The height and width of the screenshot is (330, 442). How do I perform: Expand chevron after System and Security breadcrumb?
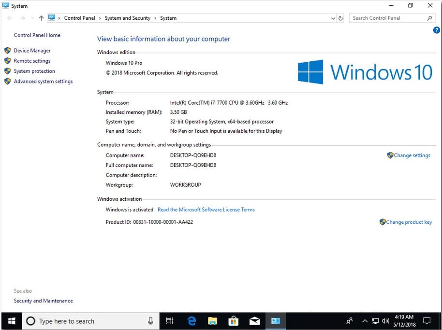(155, 18)
